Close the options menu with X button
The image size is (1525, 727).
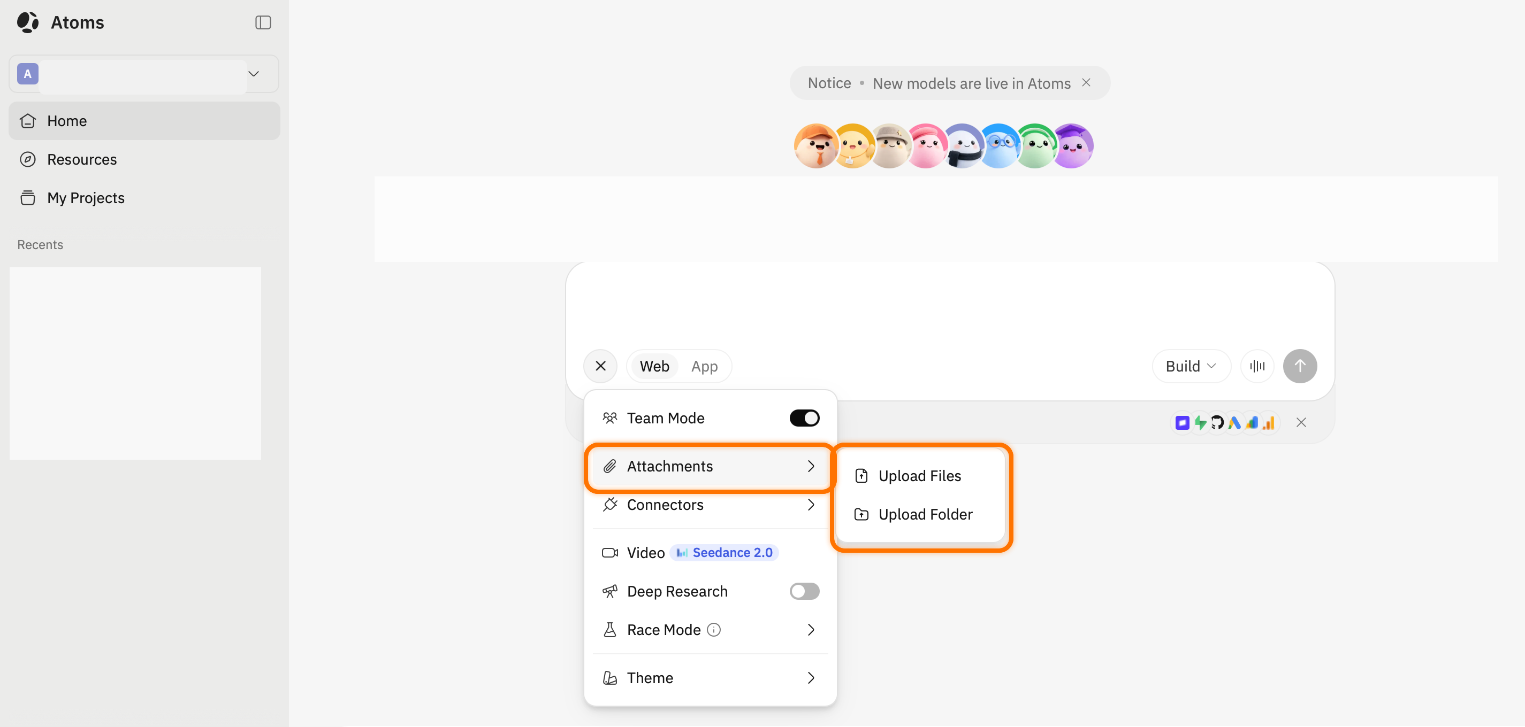pos(600,366)
